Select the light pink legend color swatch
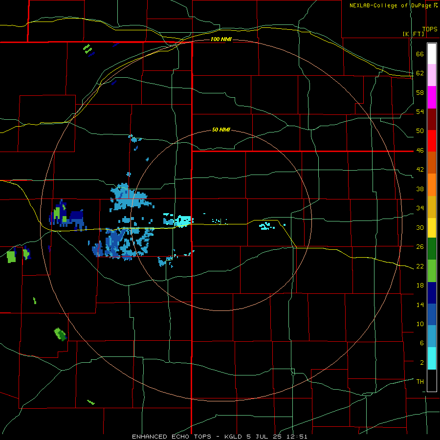Viewport: 440px width, 440px height. pyautogui.click(x=432, y=75)
